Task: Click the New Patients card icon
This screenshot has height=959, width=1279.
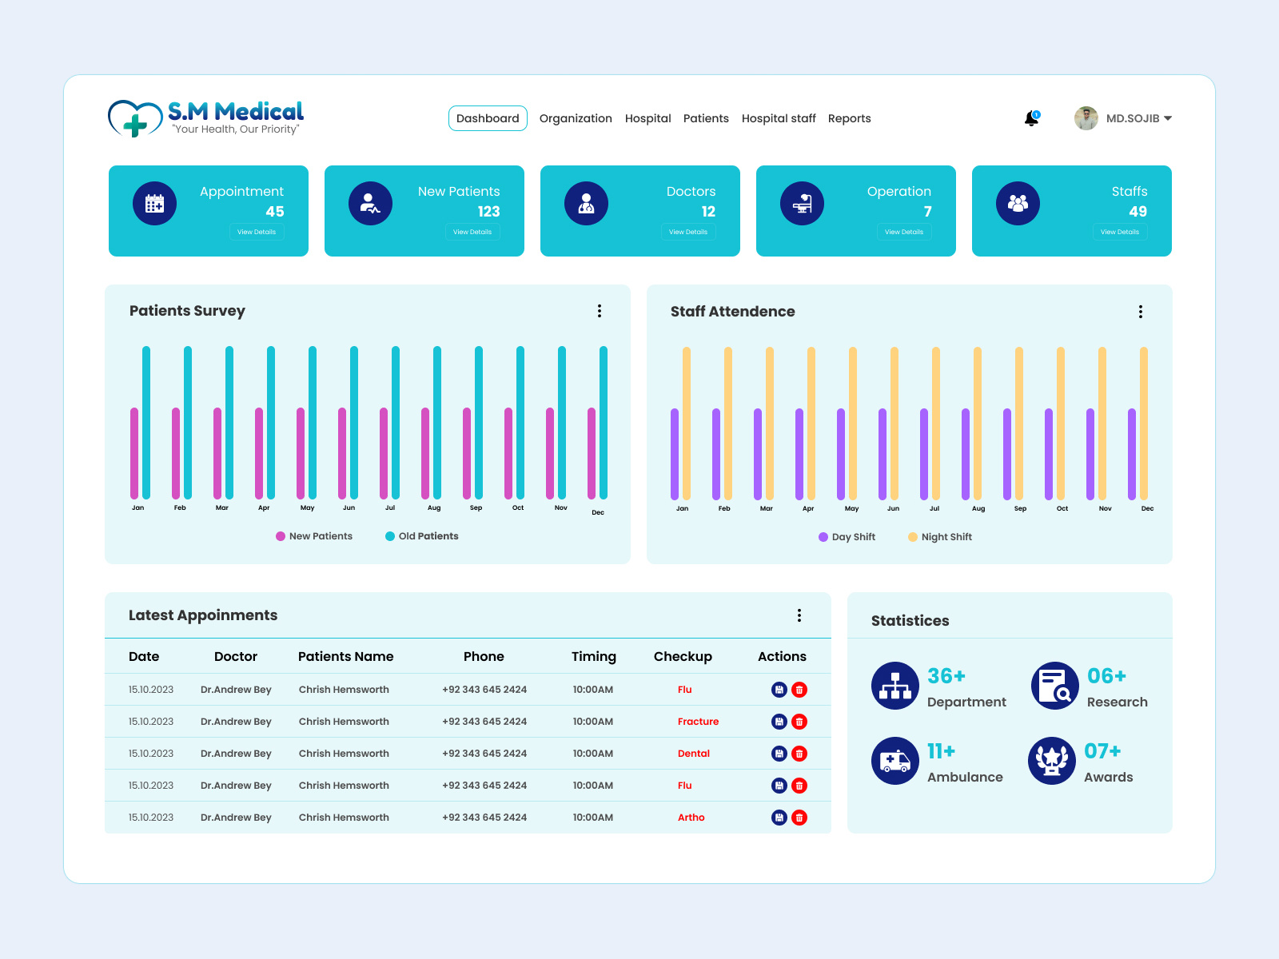Action: 370,203
